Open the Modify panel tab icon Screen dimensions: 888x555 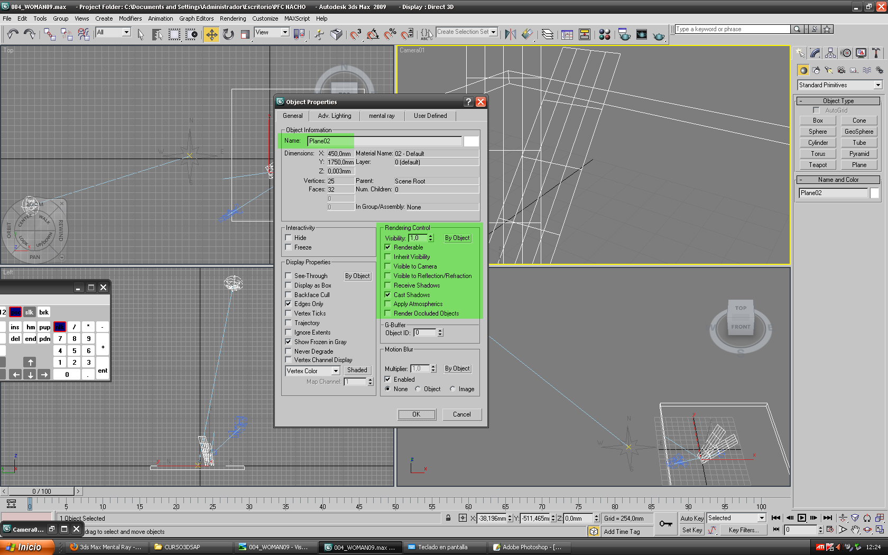815,53
